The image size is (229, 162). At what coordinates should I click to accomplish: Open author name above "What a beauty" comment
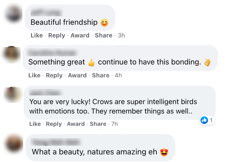pos(56,142)
